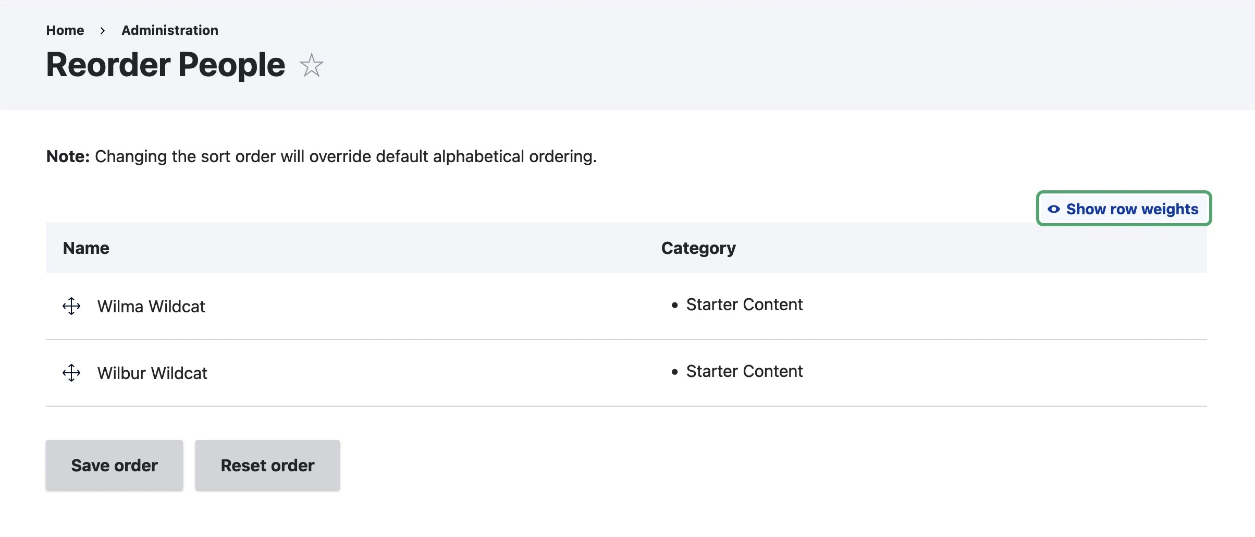The height and width of the screenshot is (537, 1255).
Task: Click the star icon beside Reorder People
Action: pyautogui.click(x=312, y=66)
